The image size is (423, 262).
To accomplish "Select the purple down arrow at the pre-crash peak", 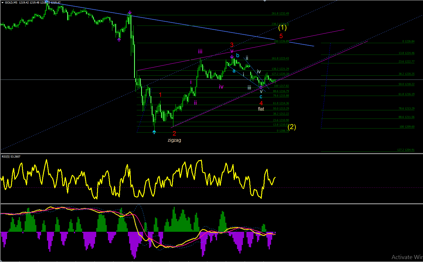I will point(129,13).
